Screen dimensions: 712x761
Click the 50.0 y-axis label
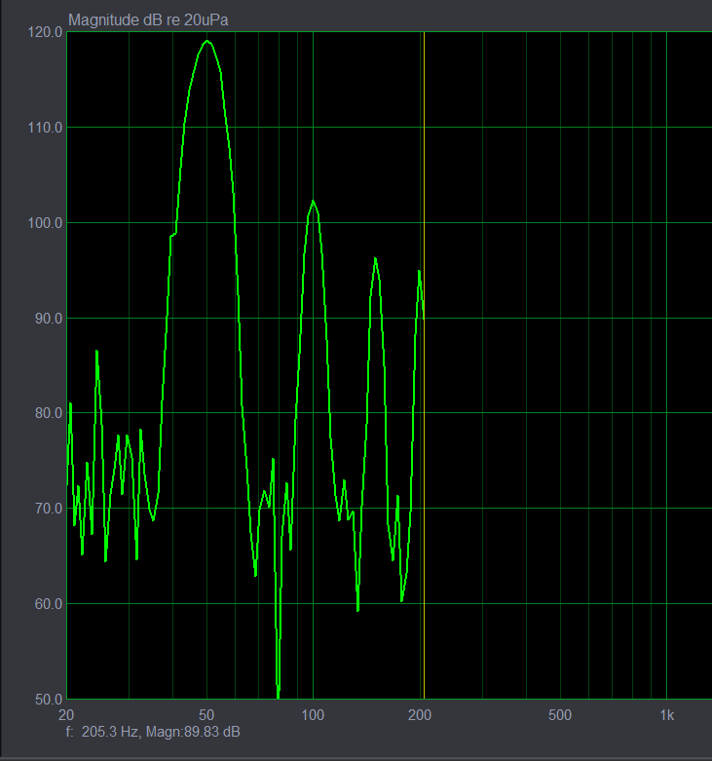click(49, 700)
